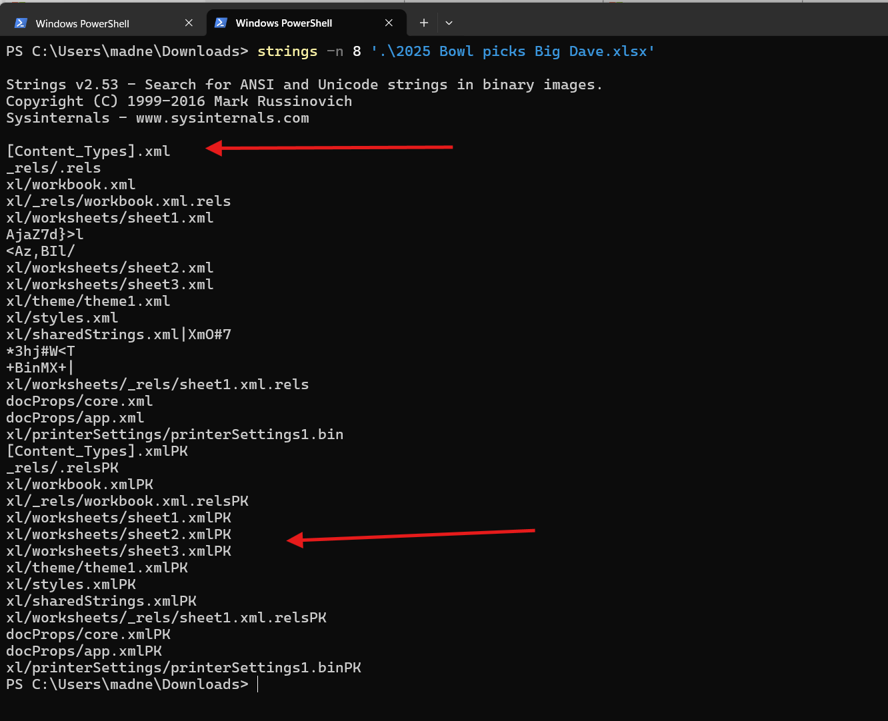Click the '[Content_Types].xml' line without PK suffix
The height and width of the screenshot is (721, 888).
[88, 151]
